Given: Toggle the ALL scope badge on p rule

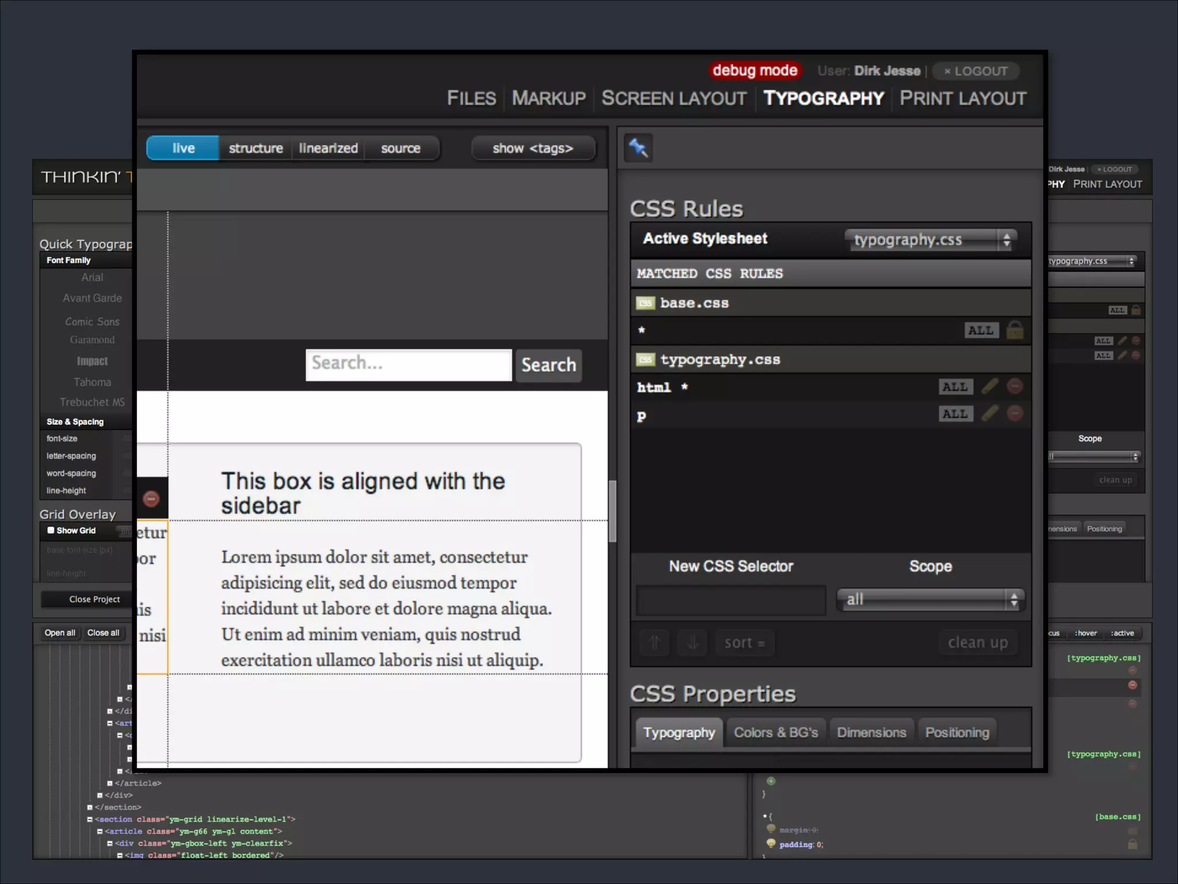Looking at the screenshot, I should point(955,414).
